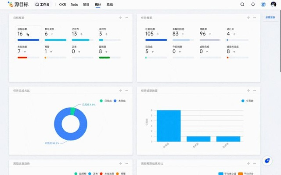281x175 pixels.
Task: Go to 工作台 home button
Action: [x=43, y=4]
